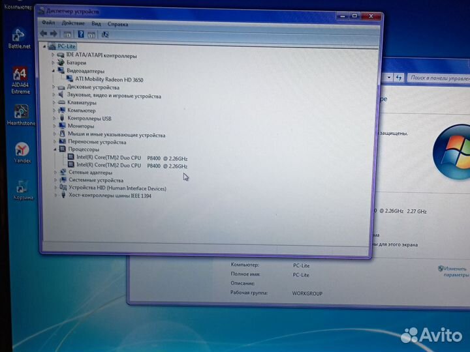
Task: Open Yandex desktop shortcut
Action: coord(22,153)
